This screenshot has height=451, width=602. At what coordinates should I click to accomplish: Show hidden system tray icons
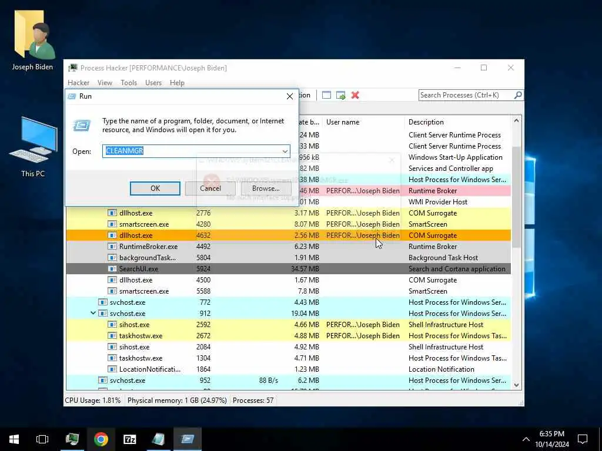526,439
